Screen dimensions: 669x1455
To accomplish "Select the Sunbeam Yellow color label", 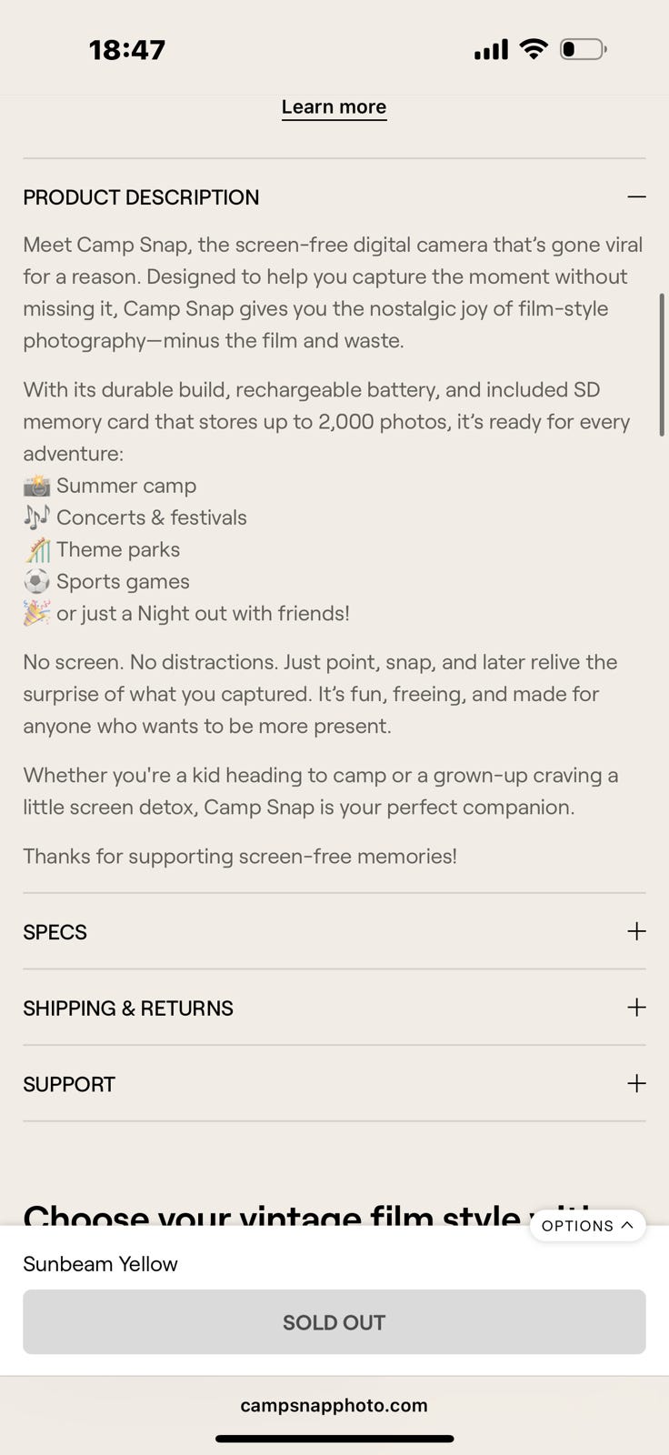I will pyautogui.click(x=100, y=1264).
